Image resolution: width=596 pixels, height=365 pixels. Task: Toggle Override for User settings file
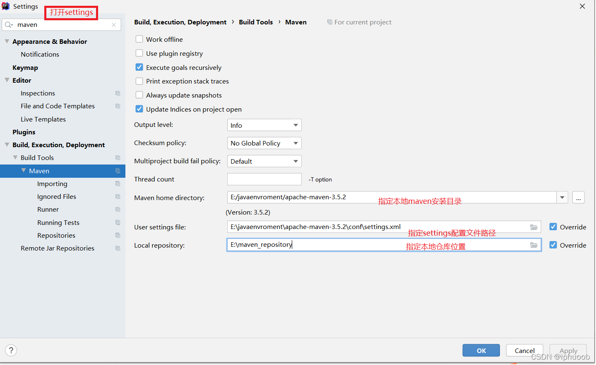click(x=553, y=227)
